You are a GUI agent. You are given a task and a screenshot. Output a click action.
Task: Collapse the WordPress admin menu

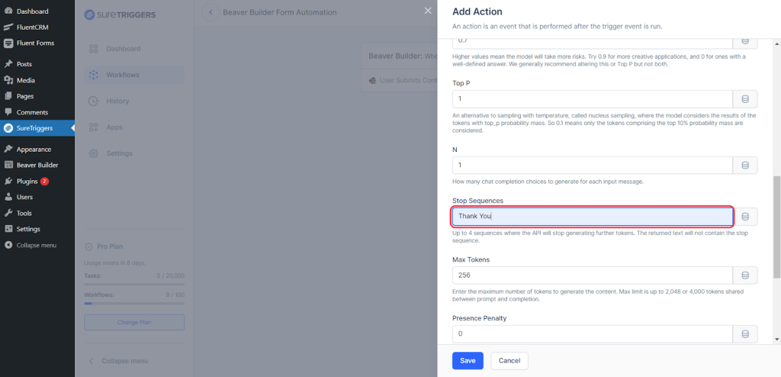pos(36,245)
